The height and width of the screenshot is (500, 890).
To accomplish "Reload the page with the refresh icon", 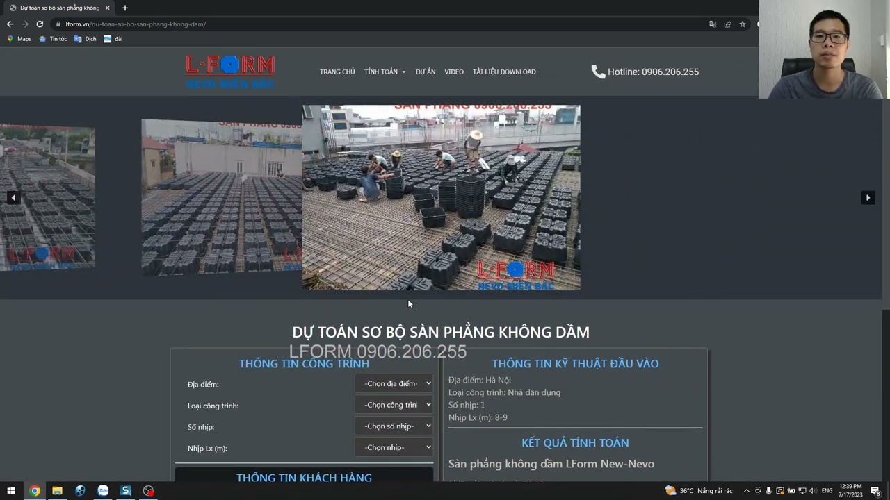I will pyautogui.click(x=40, y=24).
